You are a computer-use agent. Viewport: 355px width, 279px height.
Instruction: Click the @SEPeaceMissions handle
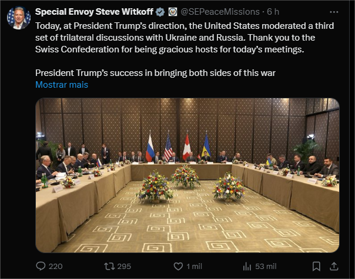point(220,12)
